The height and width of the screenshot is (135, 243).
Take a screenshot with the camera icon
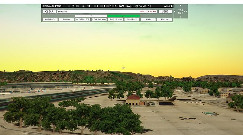(77, 6)
